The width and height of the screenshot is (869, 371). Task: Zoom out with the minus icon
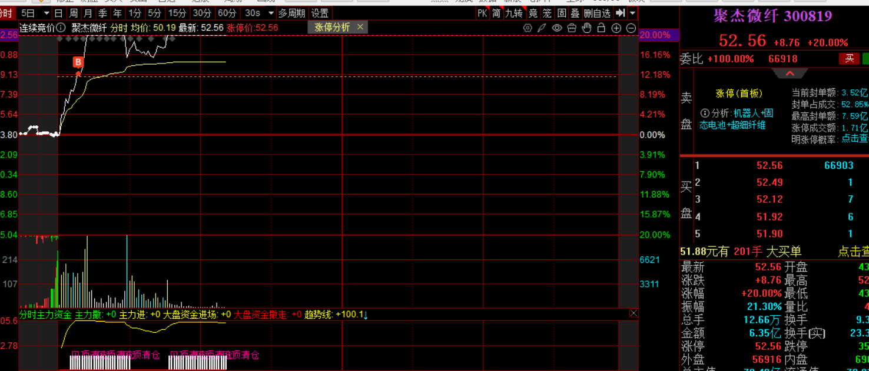click(x=631, y=28)
